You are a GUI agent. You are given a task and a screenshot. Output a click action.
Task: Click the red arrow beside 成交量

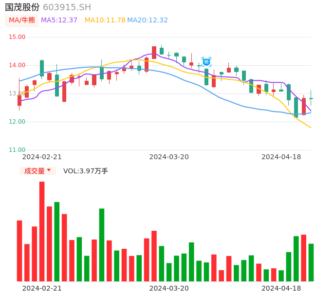[49, 170]
